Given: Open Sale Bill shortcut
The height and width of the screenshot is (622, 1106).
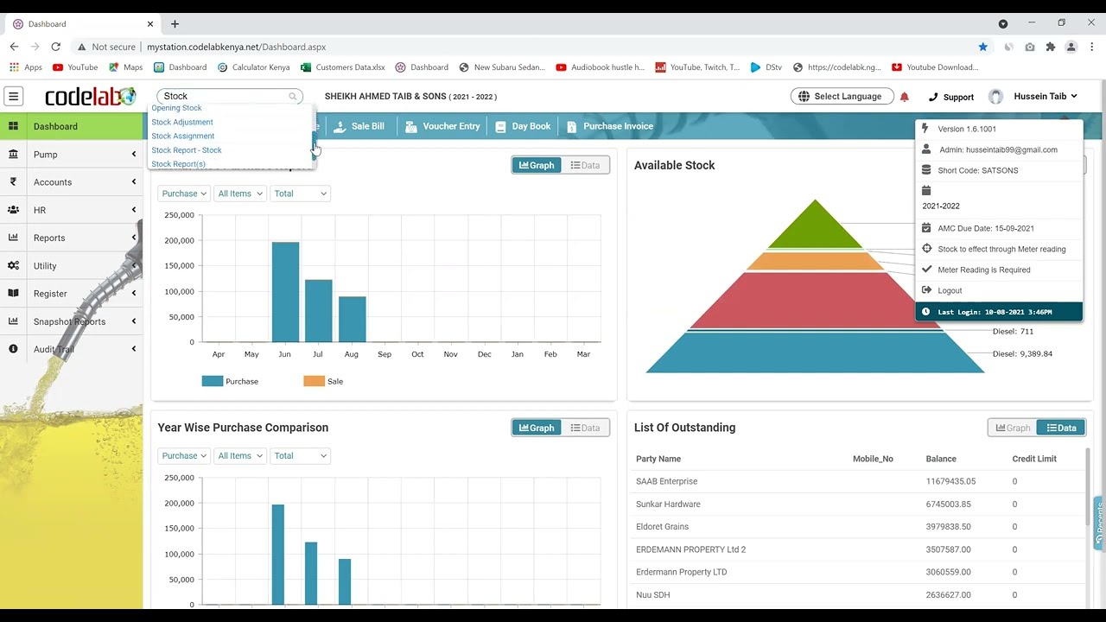Looking at the screenshot, I should click(359, 126).
